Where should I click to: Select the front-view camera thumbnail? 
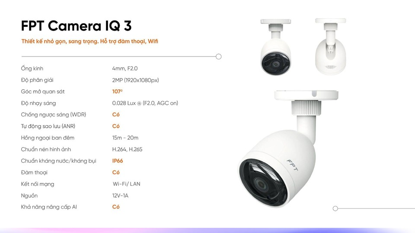click(275, 47)
